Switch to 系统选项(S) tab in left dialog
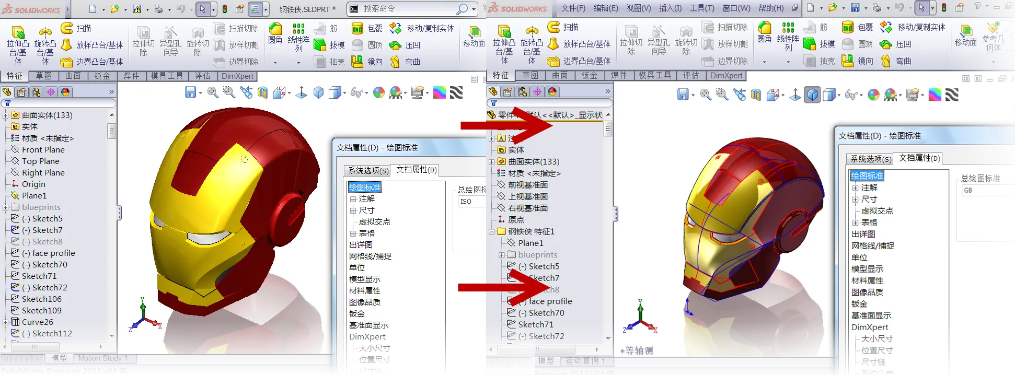The height and width of the screenshot is (375, 1015). 368,170
